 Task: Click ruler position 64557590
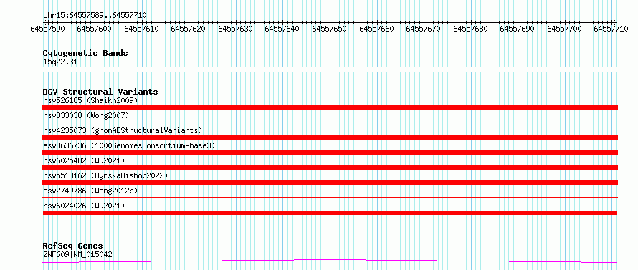48,29
